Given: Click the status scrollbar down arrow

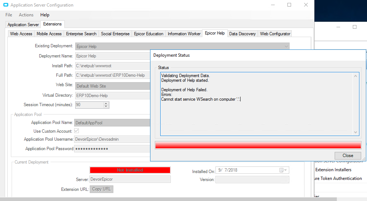Looking at the screenshot, I should point(355,132).
